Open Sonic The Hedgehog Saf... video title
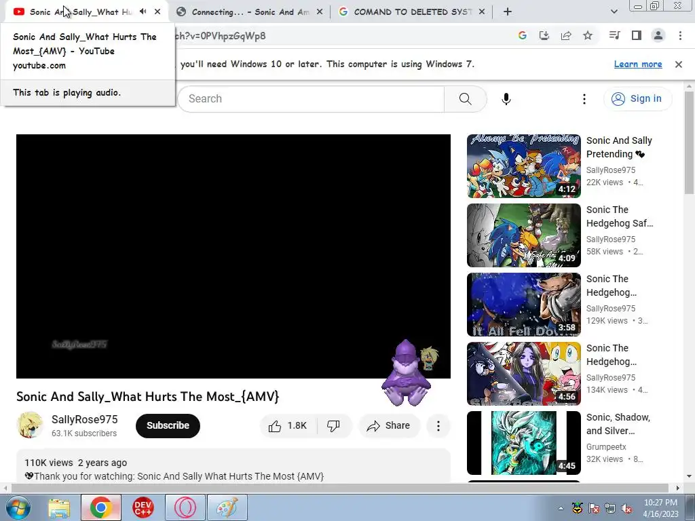Image resolution: width=695 pixels, height=521 pixels. pyautogui.click(x=620, y=216)
